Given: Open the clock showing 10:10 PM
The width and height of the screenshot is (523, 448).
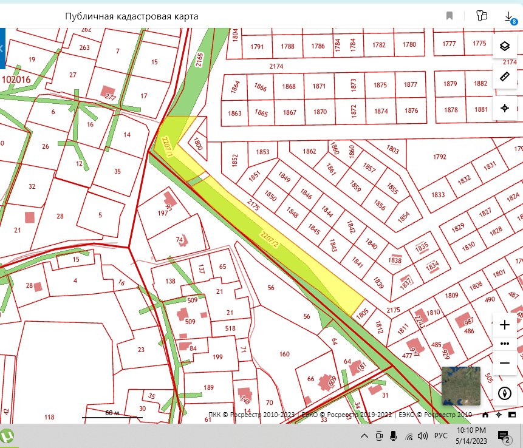Looking at the screenshot, I should coord(471,435).
